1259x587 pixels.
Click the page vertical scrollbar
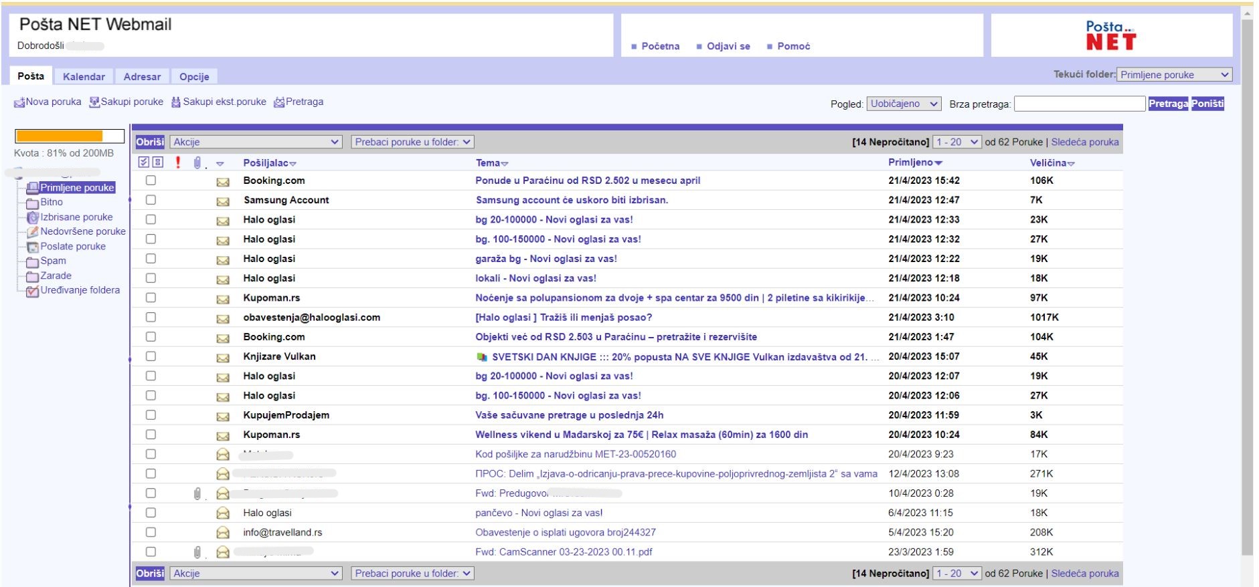click(1246, 287)
